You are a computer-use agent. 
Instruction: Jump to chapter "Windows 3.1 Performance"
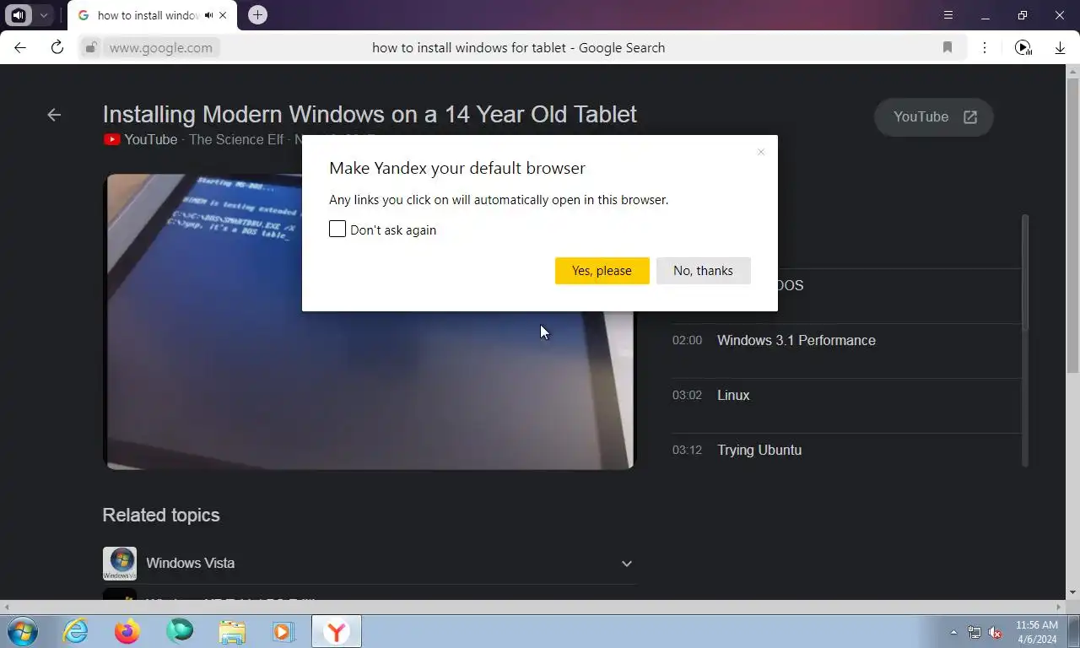(x=796, y=341)
